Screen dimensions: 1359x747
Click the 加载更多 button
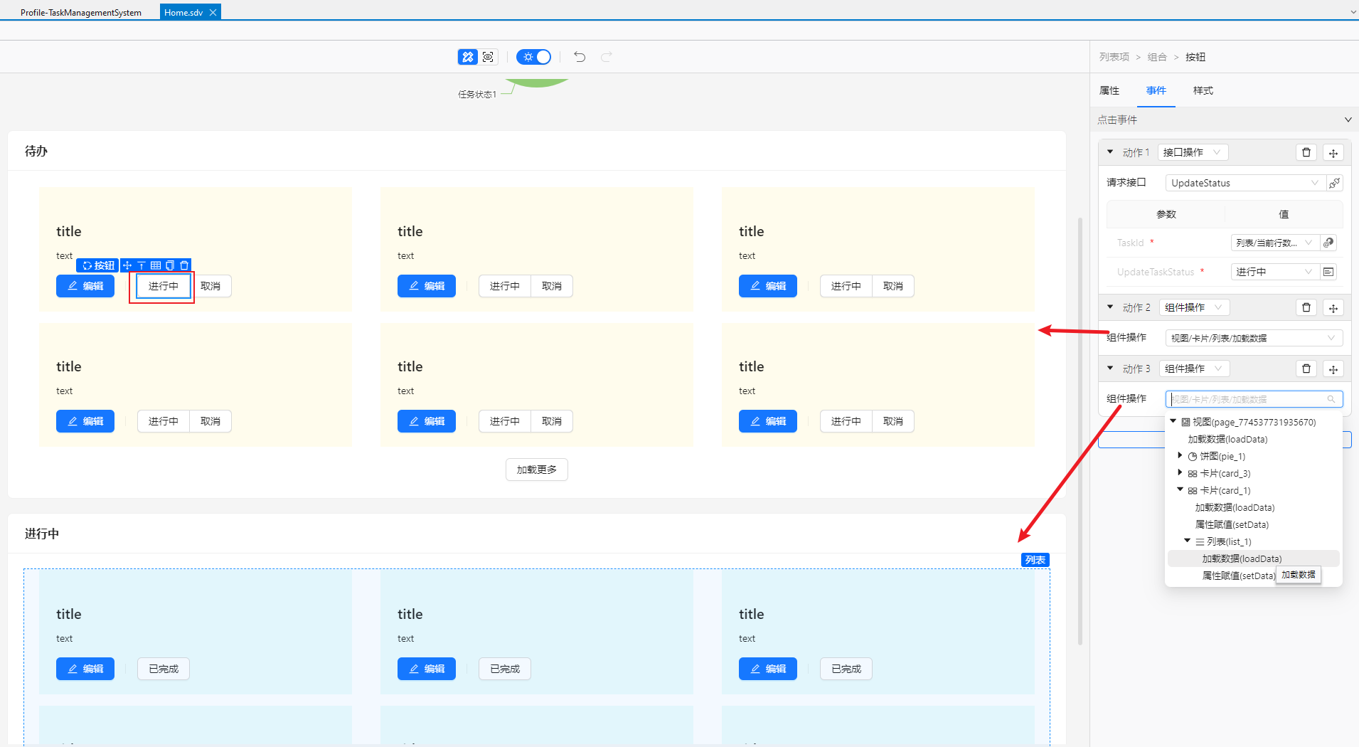point(537,470)
